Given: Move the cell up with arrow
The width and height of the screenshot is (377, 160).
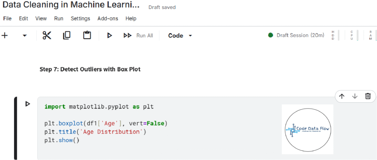Looking at the screenshot, I should tap(342, 96).
